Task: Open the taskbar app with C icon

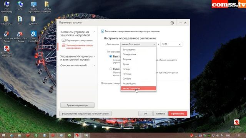Action: (x=86, y=135)
